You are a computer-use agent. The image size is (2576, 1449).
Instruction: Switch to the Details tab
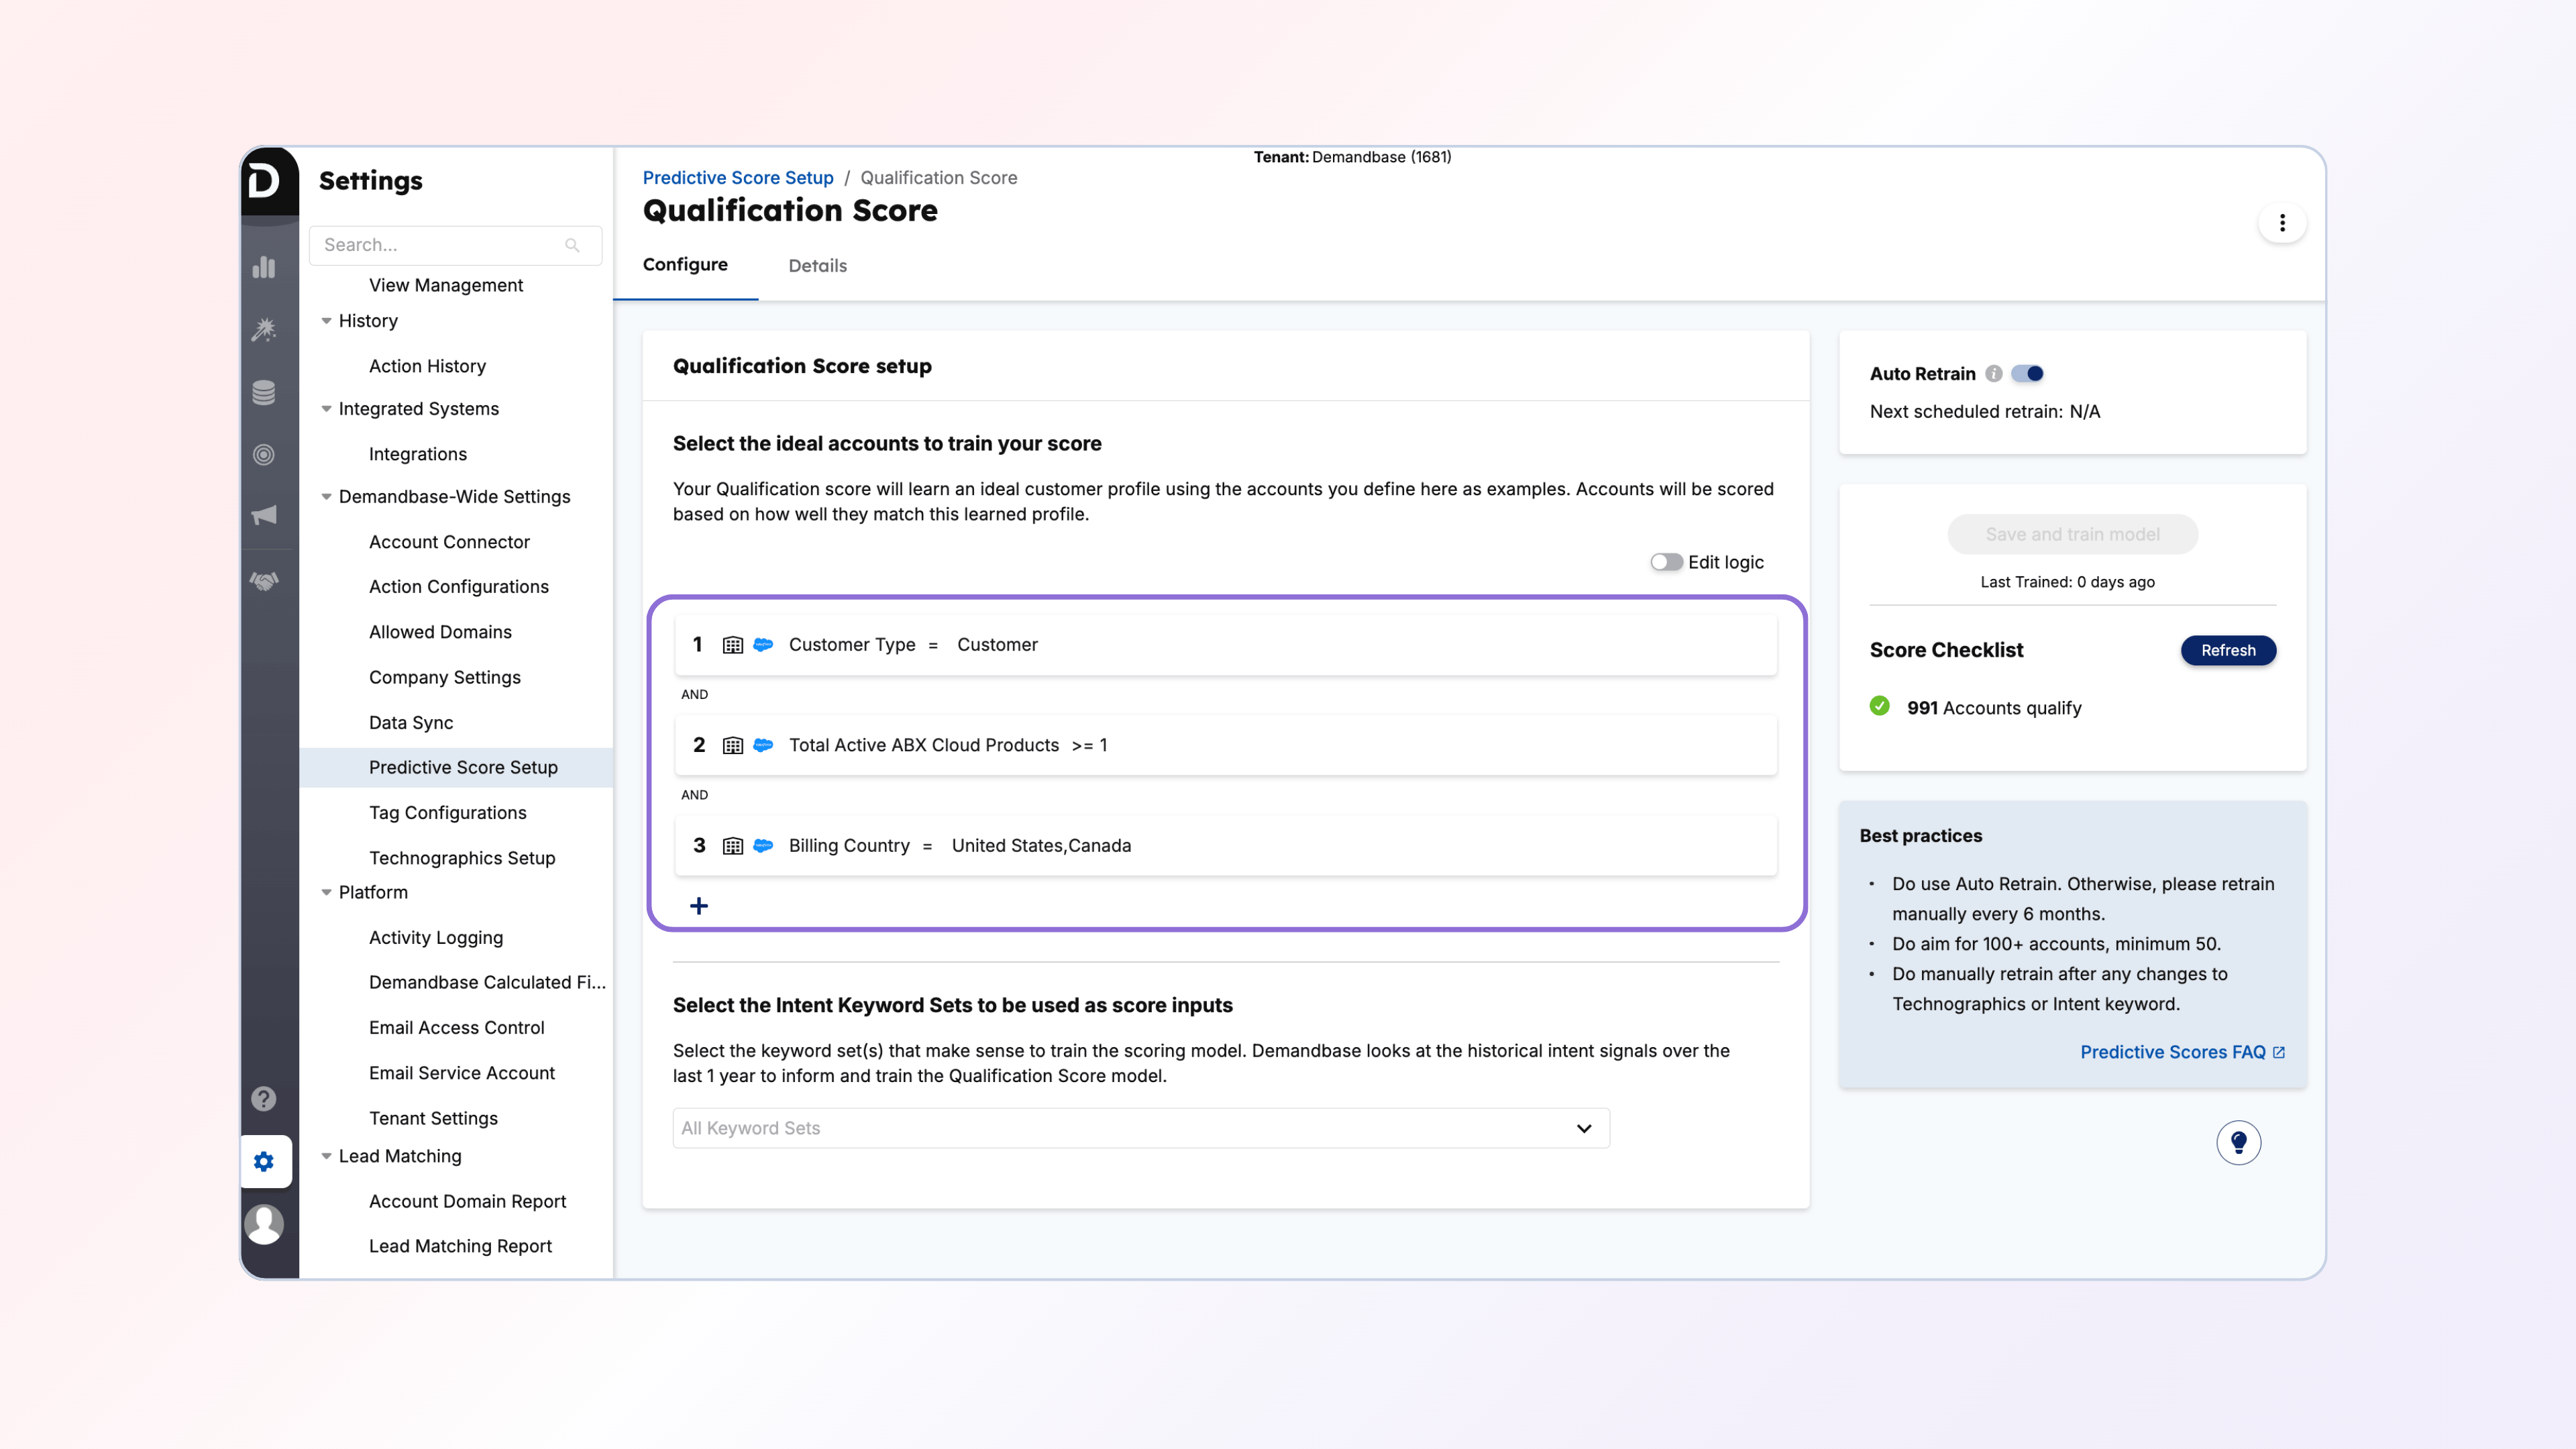pyautogui.click(x=817, y=266)
